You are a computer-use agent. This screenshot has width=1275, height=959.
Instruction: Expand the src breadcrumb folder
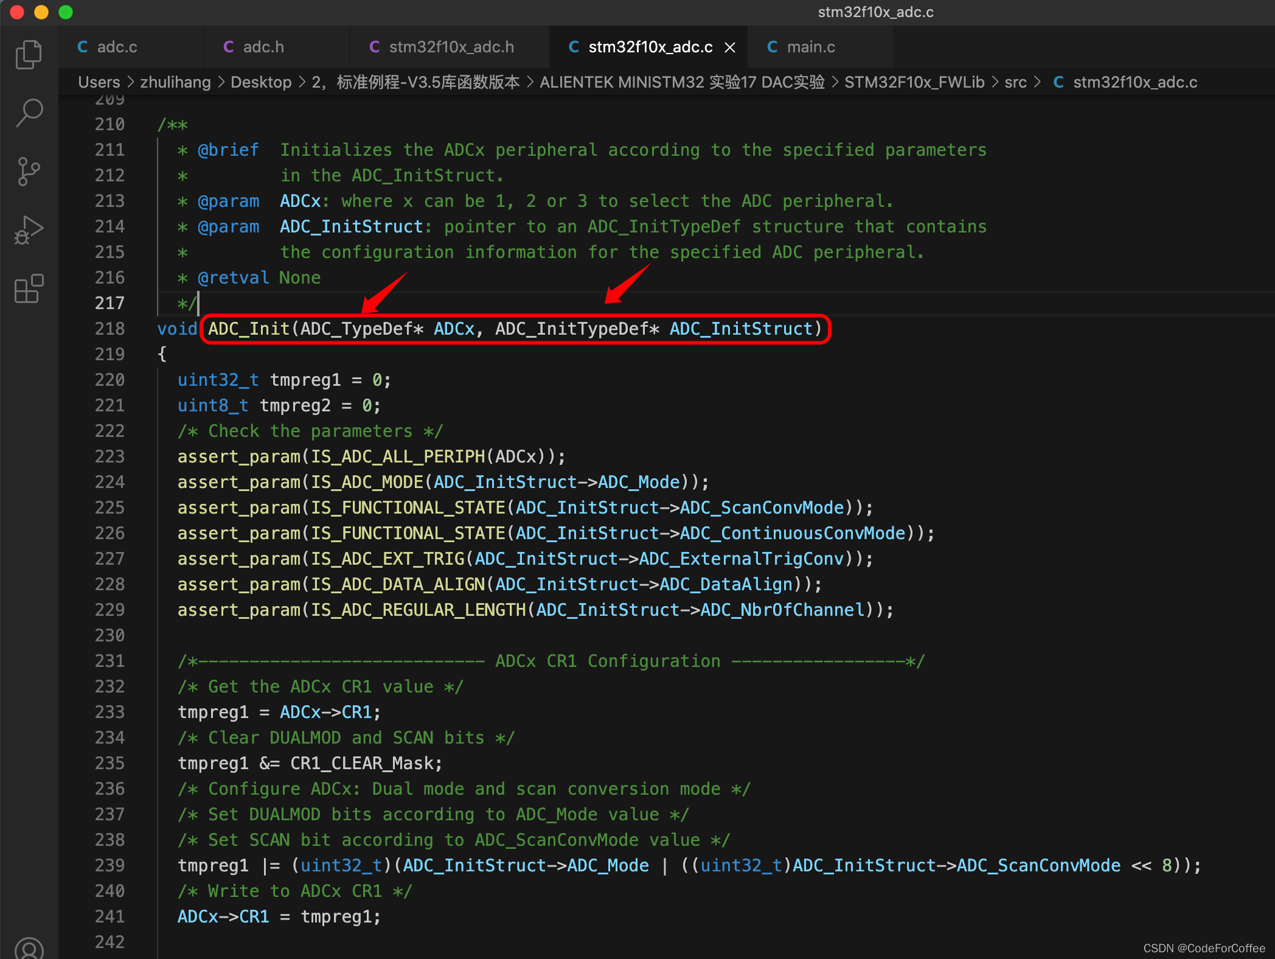(x=1015, y=82)
